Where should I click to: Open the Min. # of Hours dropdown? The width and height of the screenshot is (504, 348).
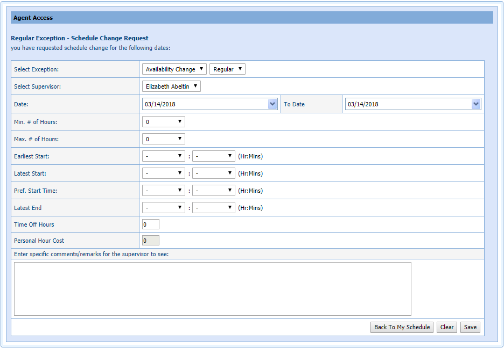click(x=163, y=122)
